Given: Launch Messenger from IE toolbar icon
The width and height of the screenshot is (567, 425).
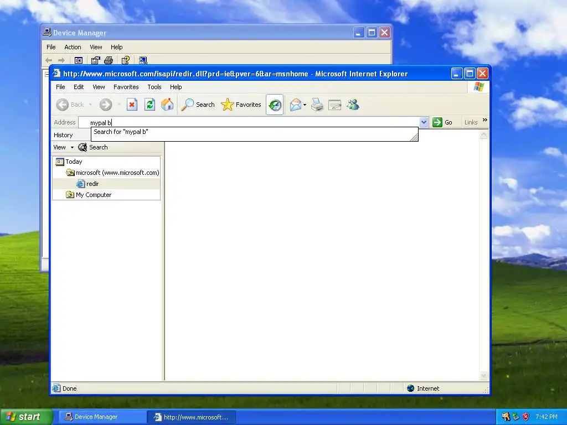Looking at the screenshot, I should 353,105.
